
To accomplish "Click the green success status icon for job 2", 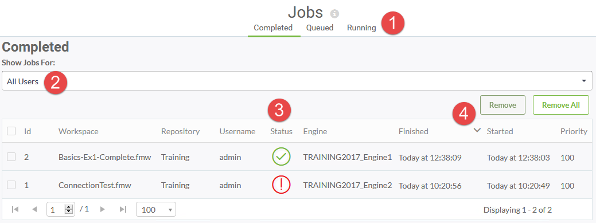I will (281, 157).
